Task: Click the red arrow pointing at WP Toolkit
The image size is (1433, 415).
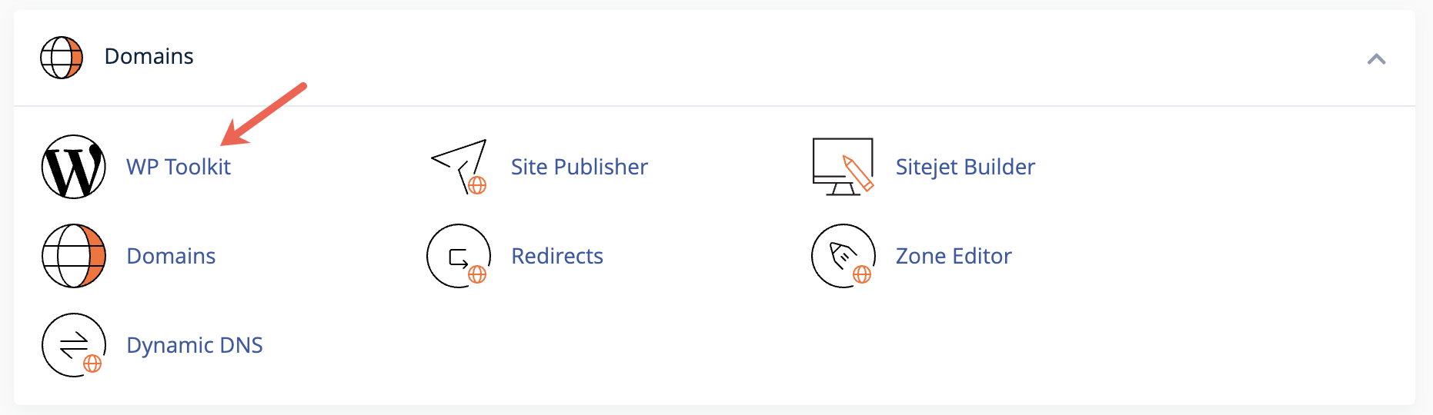Action: point(264,114)
